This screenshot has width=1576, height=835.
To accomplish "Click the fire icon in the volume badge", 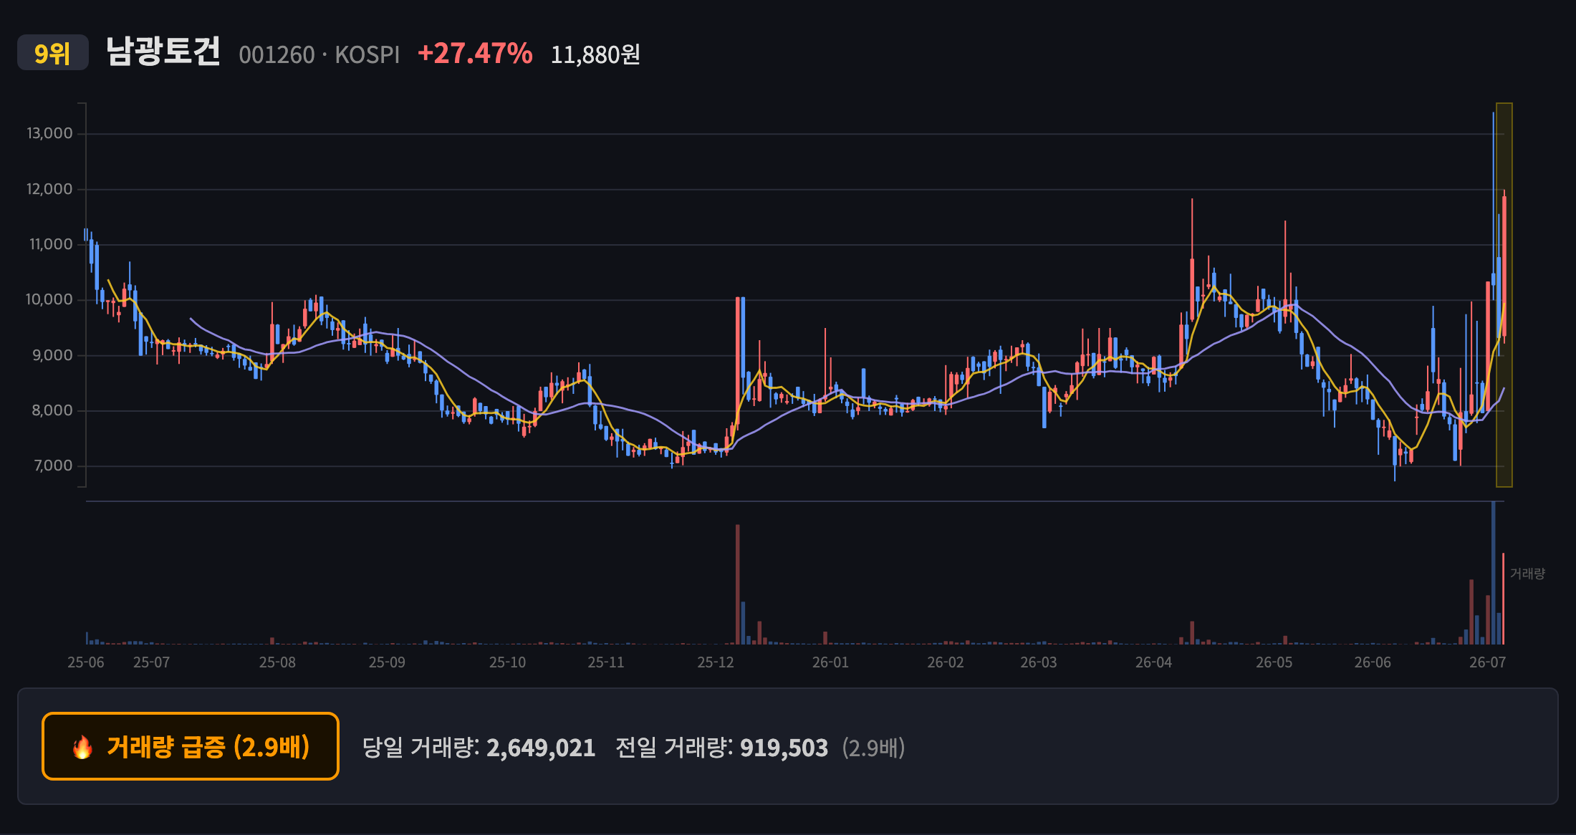I will click(82, 747).
